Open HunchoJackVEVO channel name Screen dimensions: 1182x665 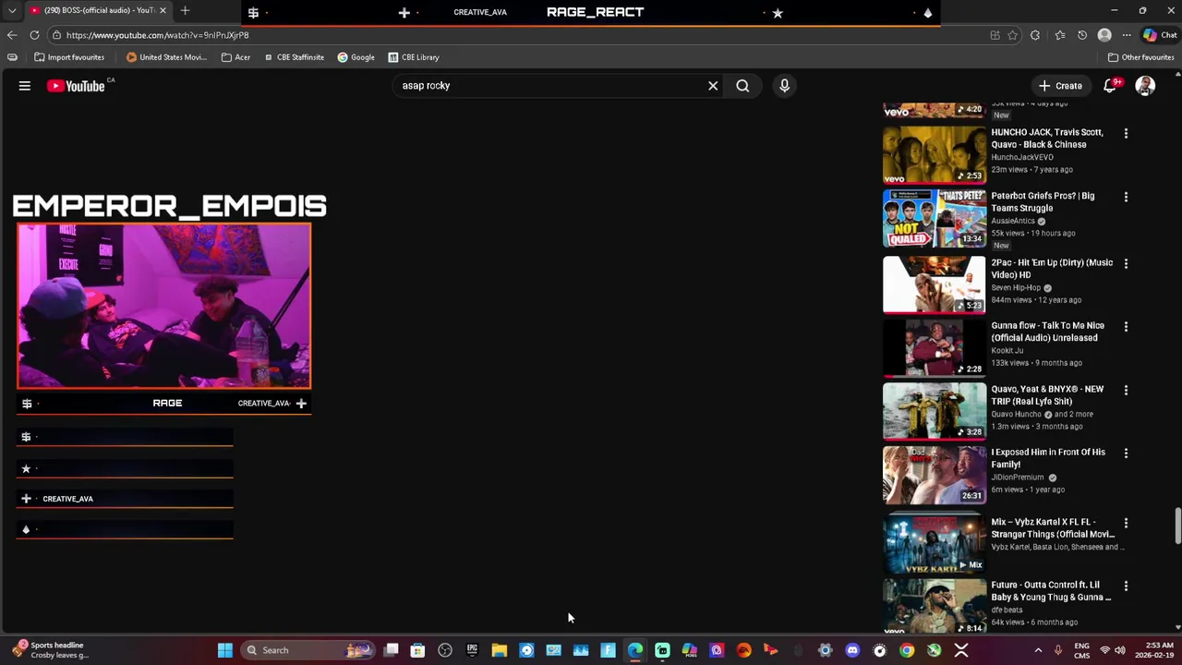[1022, 157]
